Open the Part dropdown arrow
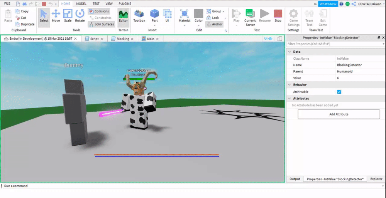Image resolution: width=386 pixels, height=198 pixels. point(155,25)
